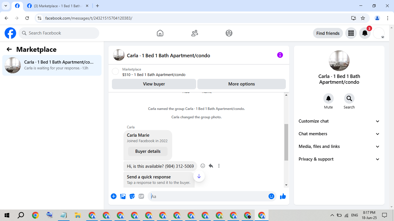The height and width of the screenshot is (221, 394).
Task: View site information icon
Action: tap(40, 18)
